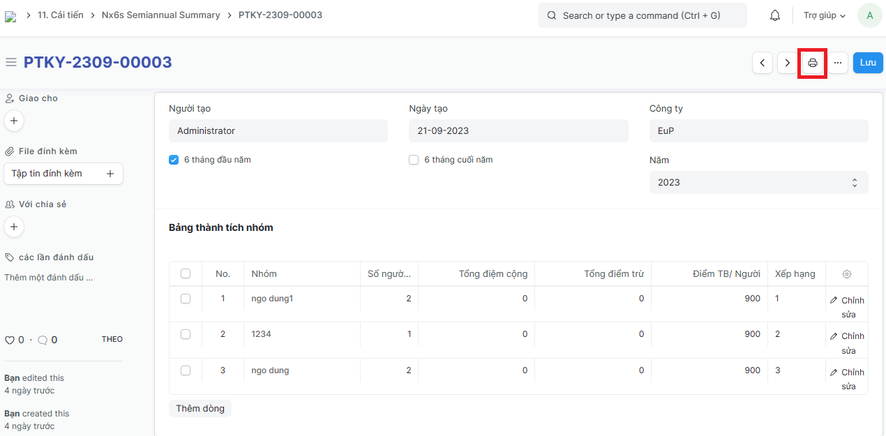The height and width of the screenshot is (436, 886).
Task: Go to previous document arrow
Action: click(762, 63)
